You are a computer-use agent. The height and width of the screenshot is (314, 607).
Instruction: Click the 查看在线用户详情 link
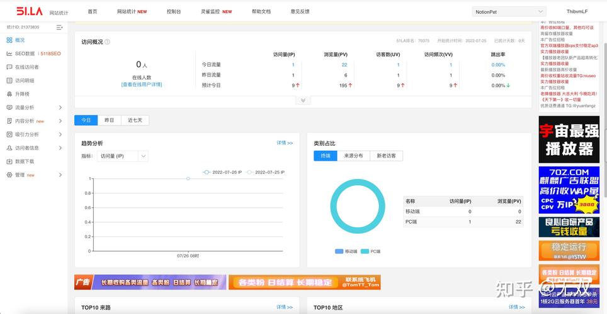[x=142, y=84]
